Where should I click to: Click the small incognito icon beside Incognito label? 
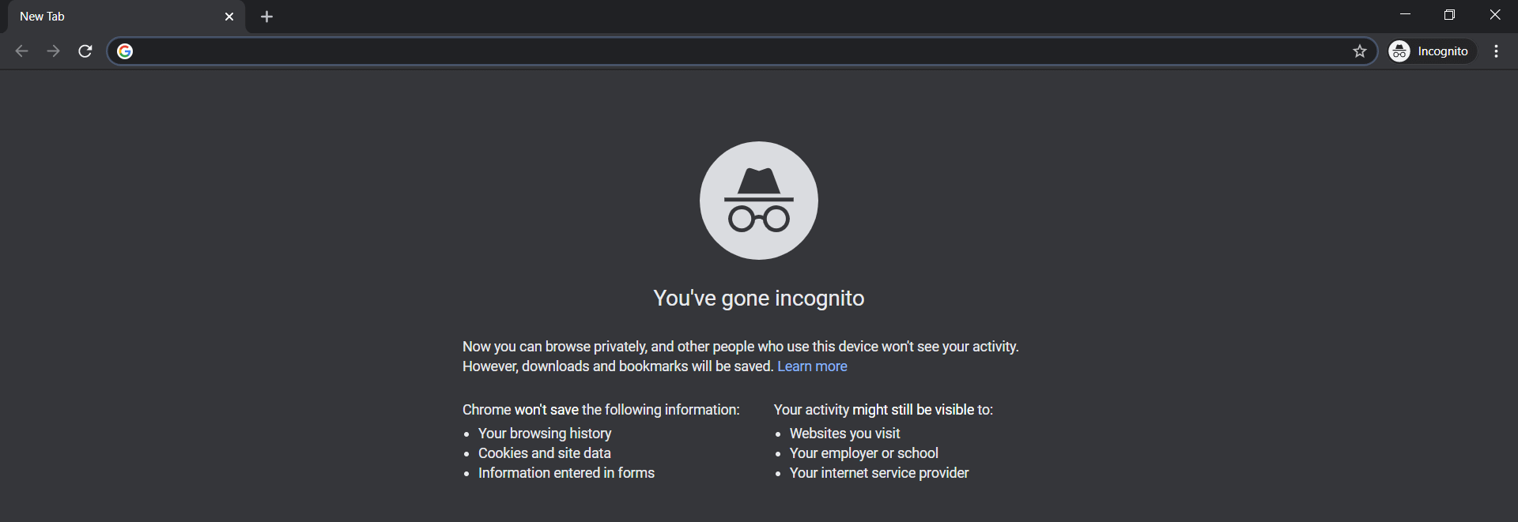(x=1399, y=51)
